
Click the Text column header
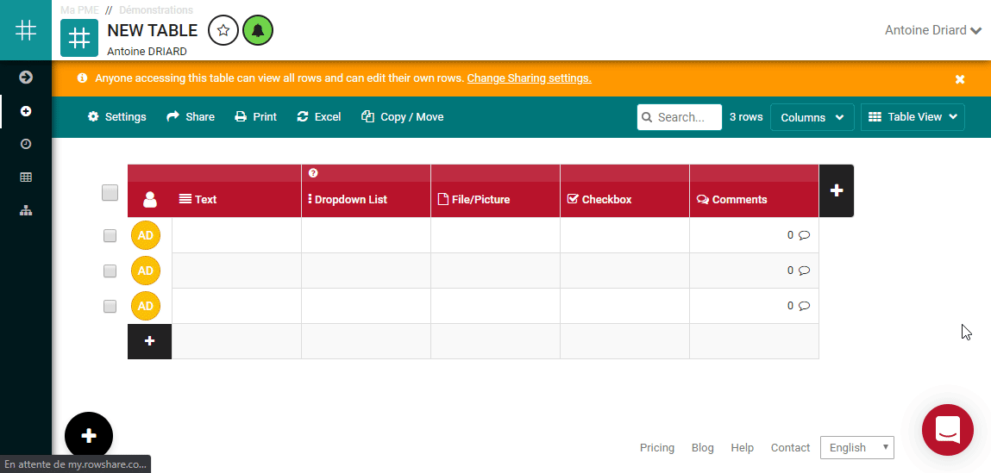click(236, 199)
